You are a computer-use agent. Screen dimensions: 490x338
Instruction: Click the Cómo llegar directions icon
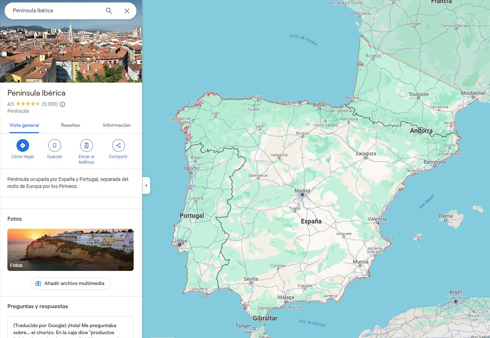tap(22, 145)
